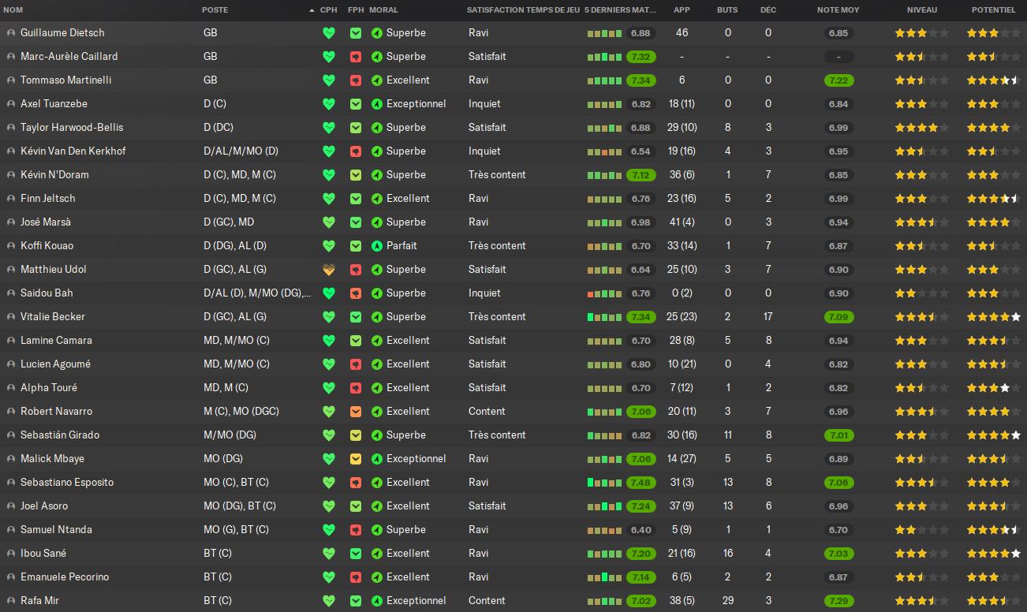Click the 7.48 last match rating for Esposito

pos(641,483)
